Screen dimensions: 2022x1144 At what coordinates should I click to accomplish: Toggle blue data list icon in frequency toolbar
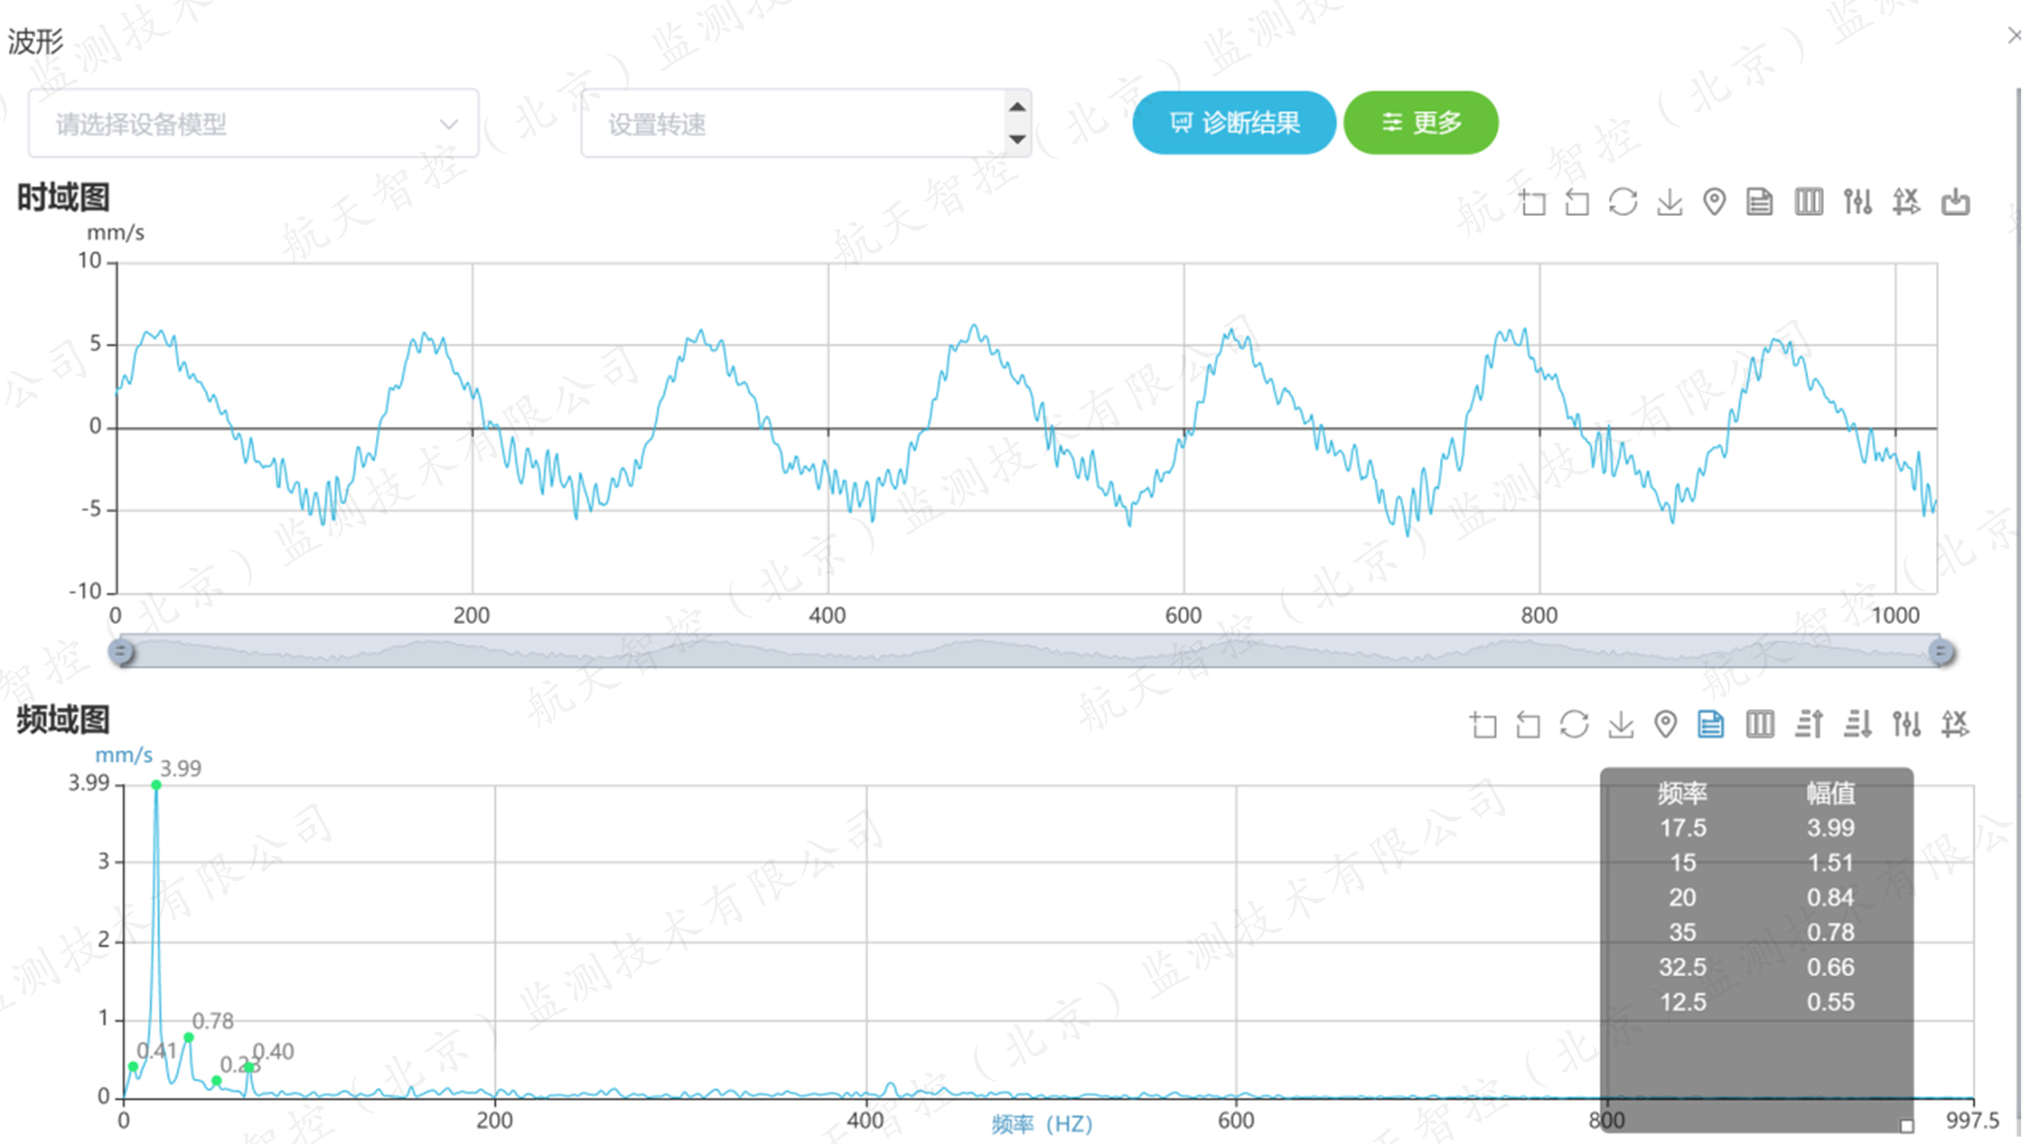pos(1711,724)
